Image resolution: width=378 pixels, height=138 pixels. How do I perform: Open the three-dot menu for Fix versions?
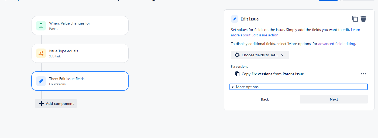363,74
